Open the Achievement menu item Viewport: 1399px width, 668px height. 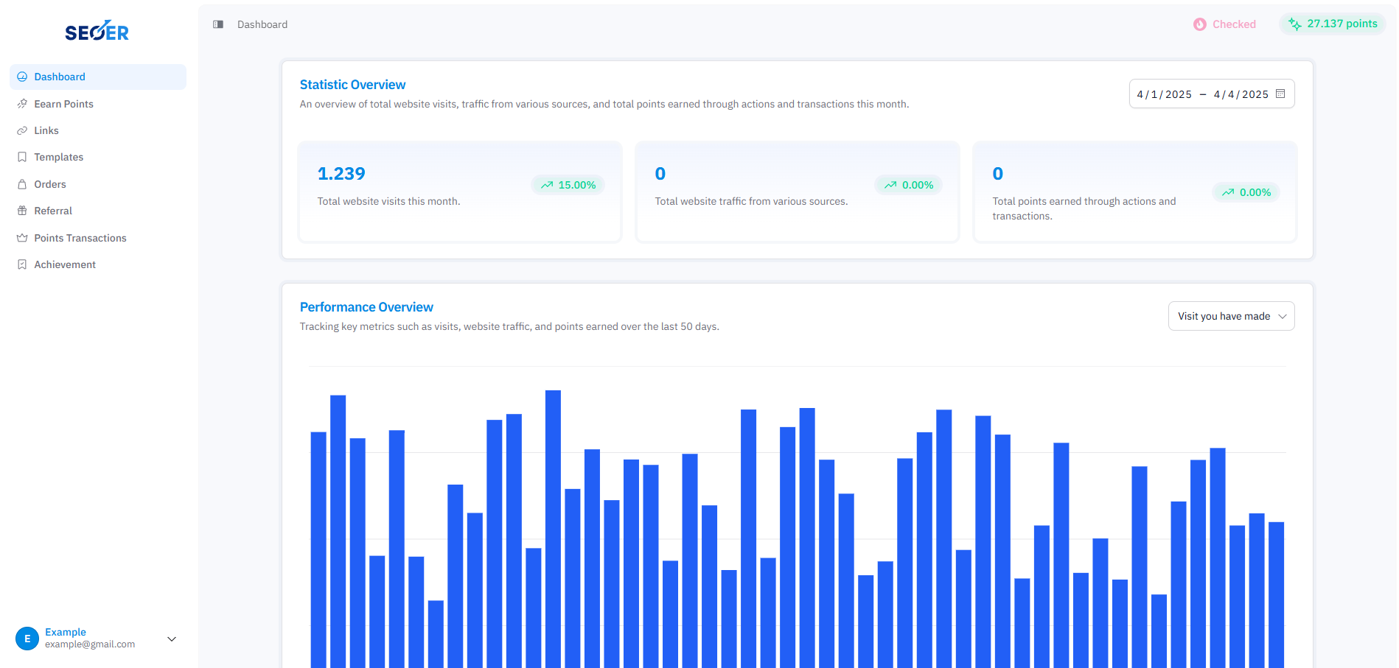click(x=65, y=264)
